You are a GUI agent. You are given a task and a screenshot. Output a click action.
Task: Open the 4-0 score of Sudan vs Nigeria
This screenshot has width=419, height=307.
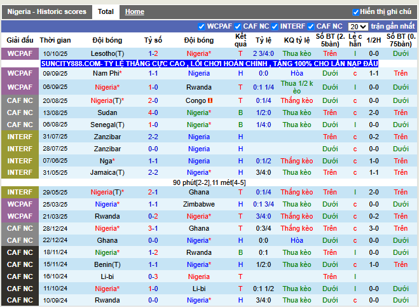tap(153, 113)
